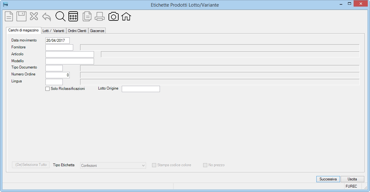Click the Successiva button
The width and height of the screenshot is (370, 192).
328,179
